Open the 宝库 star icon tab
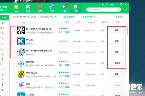Image resolution: width=145 pixels, height=96 pixels. (x=16, y=7)
